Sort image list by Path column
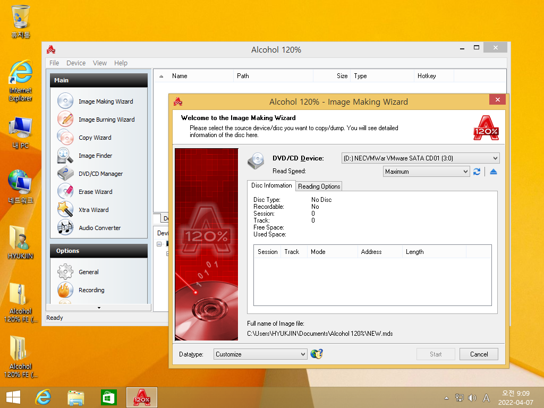 [274, 76]
